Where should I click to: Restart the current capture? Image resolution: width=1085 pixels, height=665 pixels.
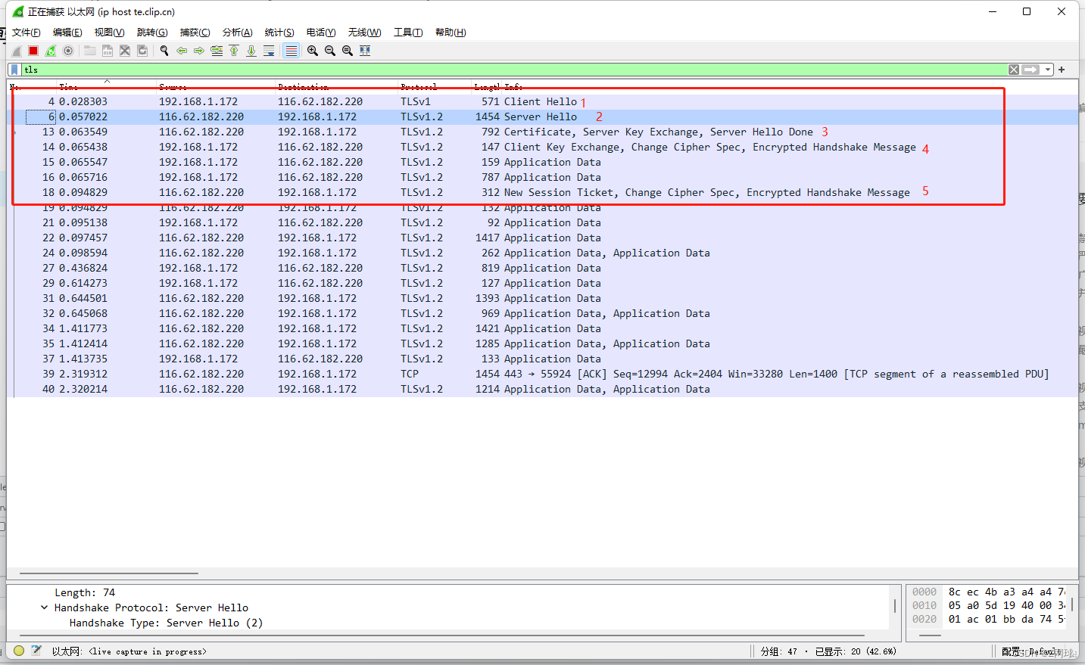click(x=50, y=51)
